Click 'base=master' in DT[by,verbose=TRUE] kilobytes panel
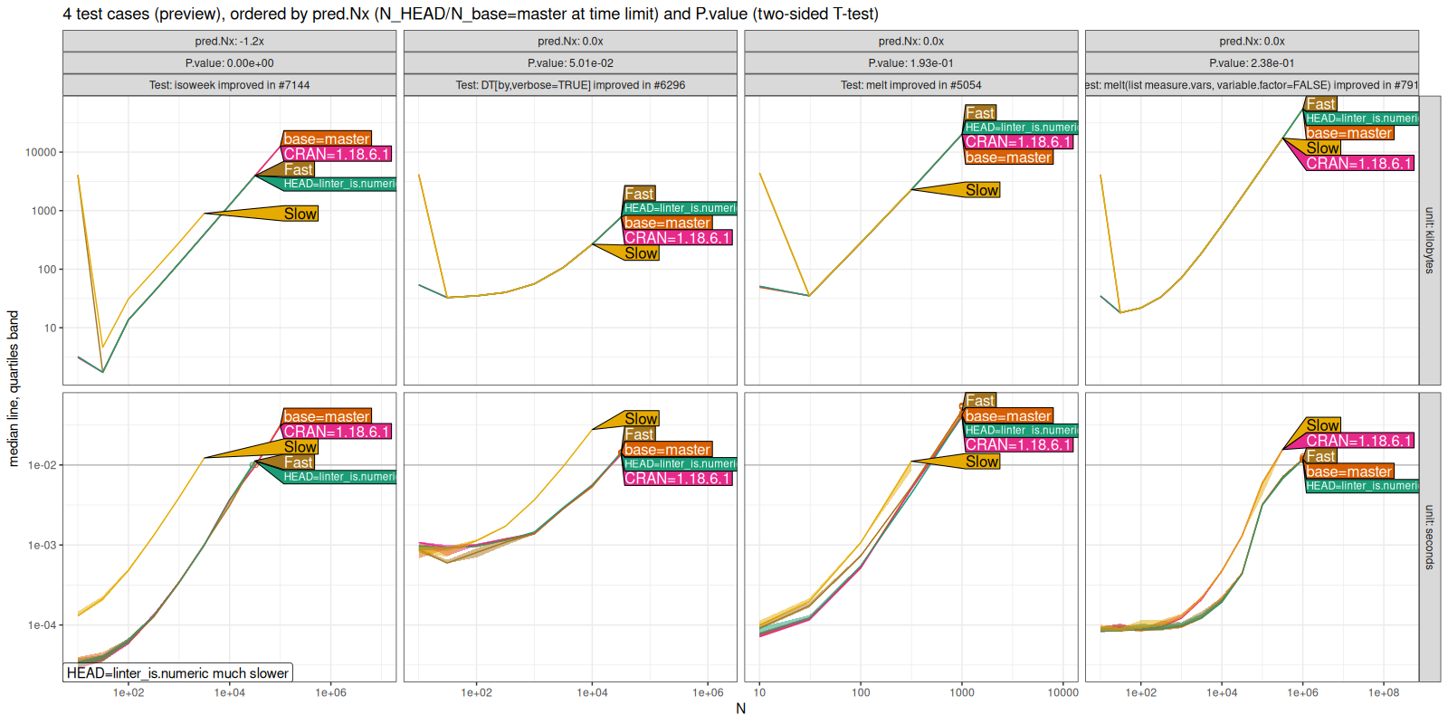The height and width of the screenshot is (724, 1448). [668, 223]
